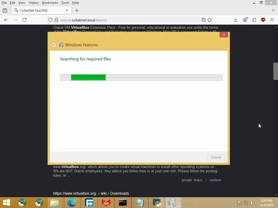Click the tracking protection shield icon
The width and height of the screenshot is (278, 208).
click(x=50, y=20)
